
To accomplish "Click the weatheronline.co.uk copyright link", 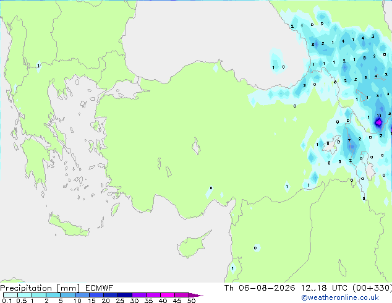I will click(340, 297).
